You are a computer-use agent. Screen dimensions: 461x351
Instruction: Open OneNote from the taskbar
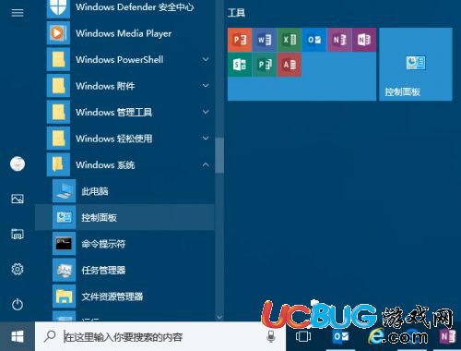447,336
